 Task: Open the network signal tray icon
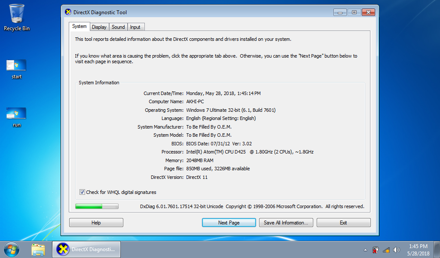(386, 249)
